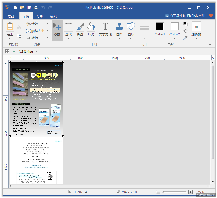Click the new PicPick version notice
This screenshot has width=217, height=198.
(x=185, y=16)
